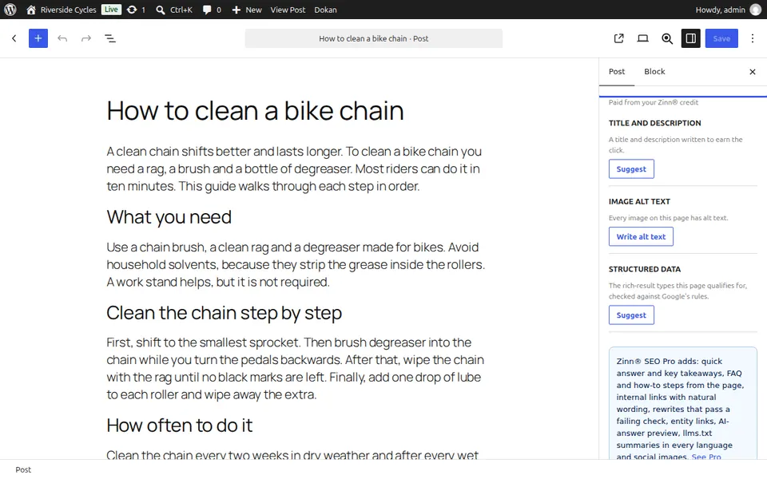Click the WordPress logo in admin bar
This screenshot has width=767, height=479.
10,10
